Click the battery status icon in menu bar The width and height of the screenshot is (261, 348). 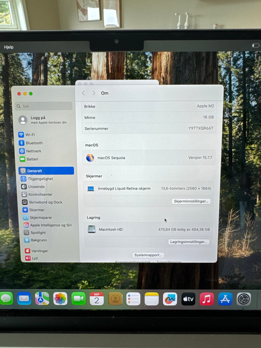(256, 45)
